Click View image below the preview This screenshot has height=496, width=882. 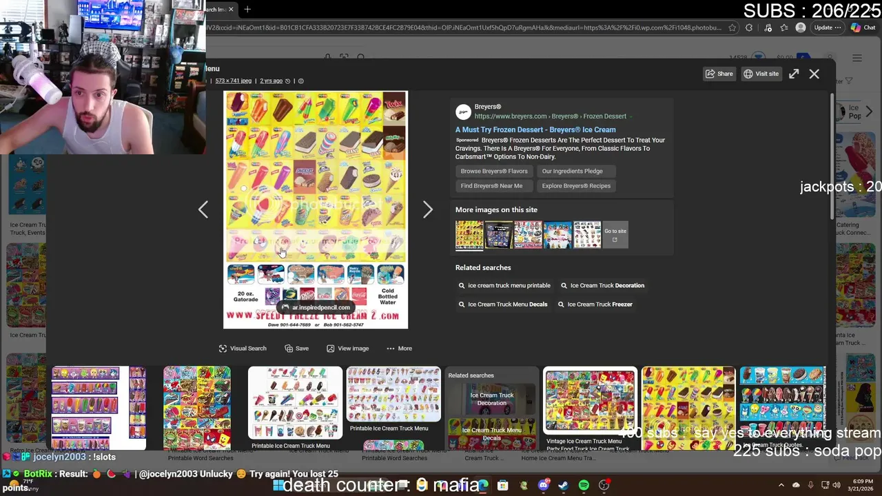(348, 349)
